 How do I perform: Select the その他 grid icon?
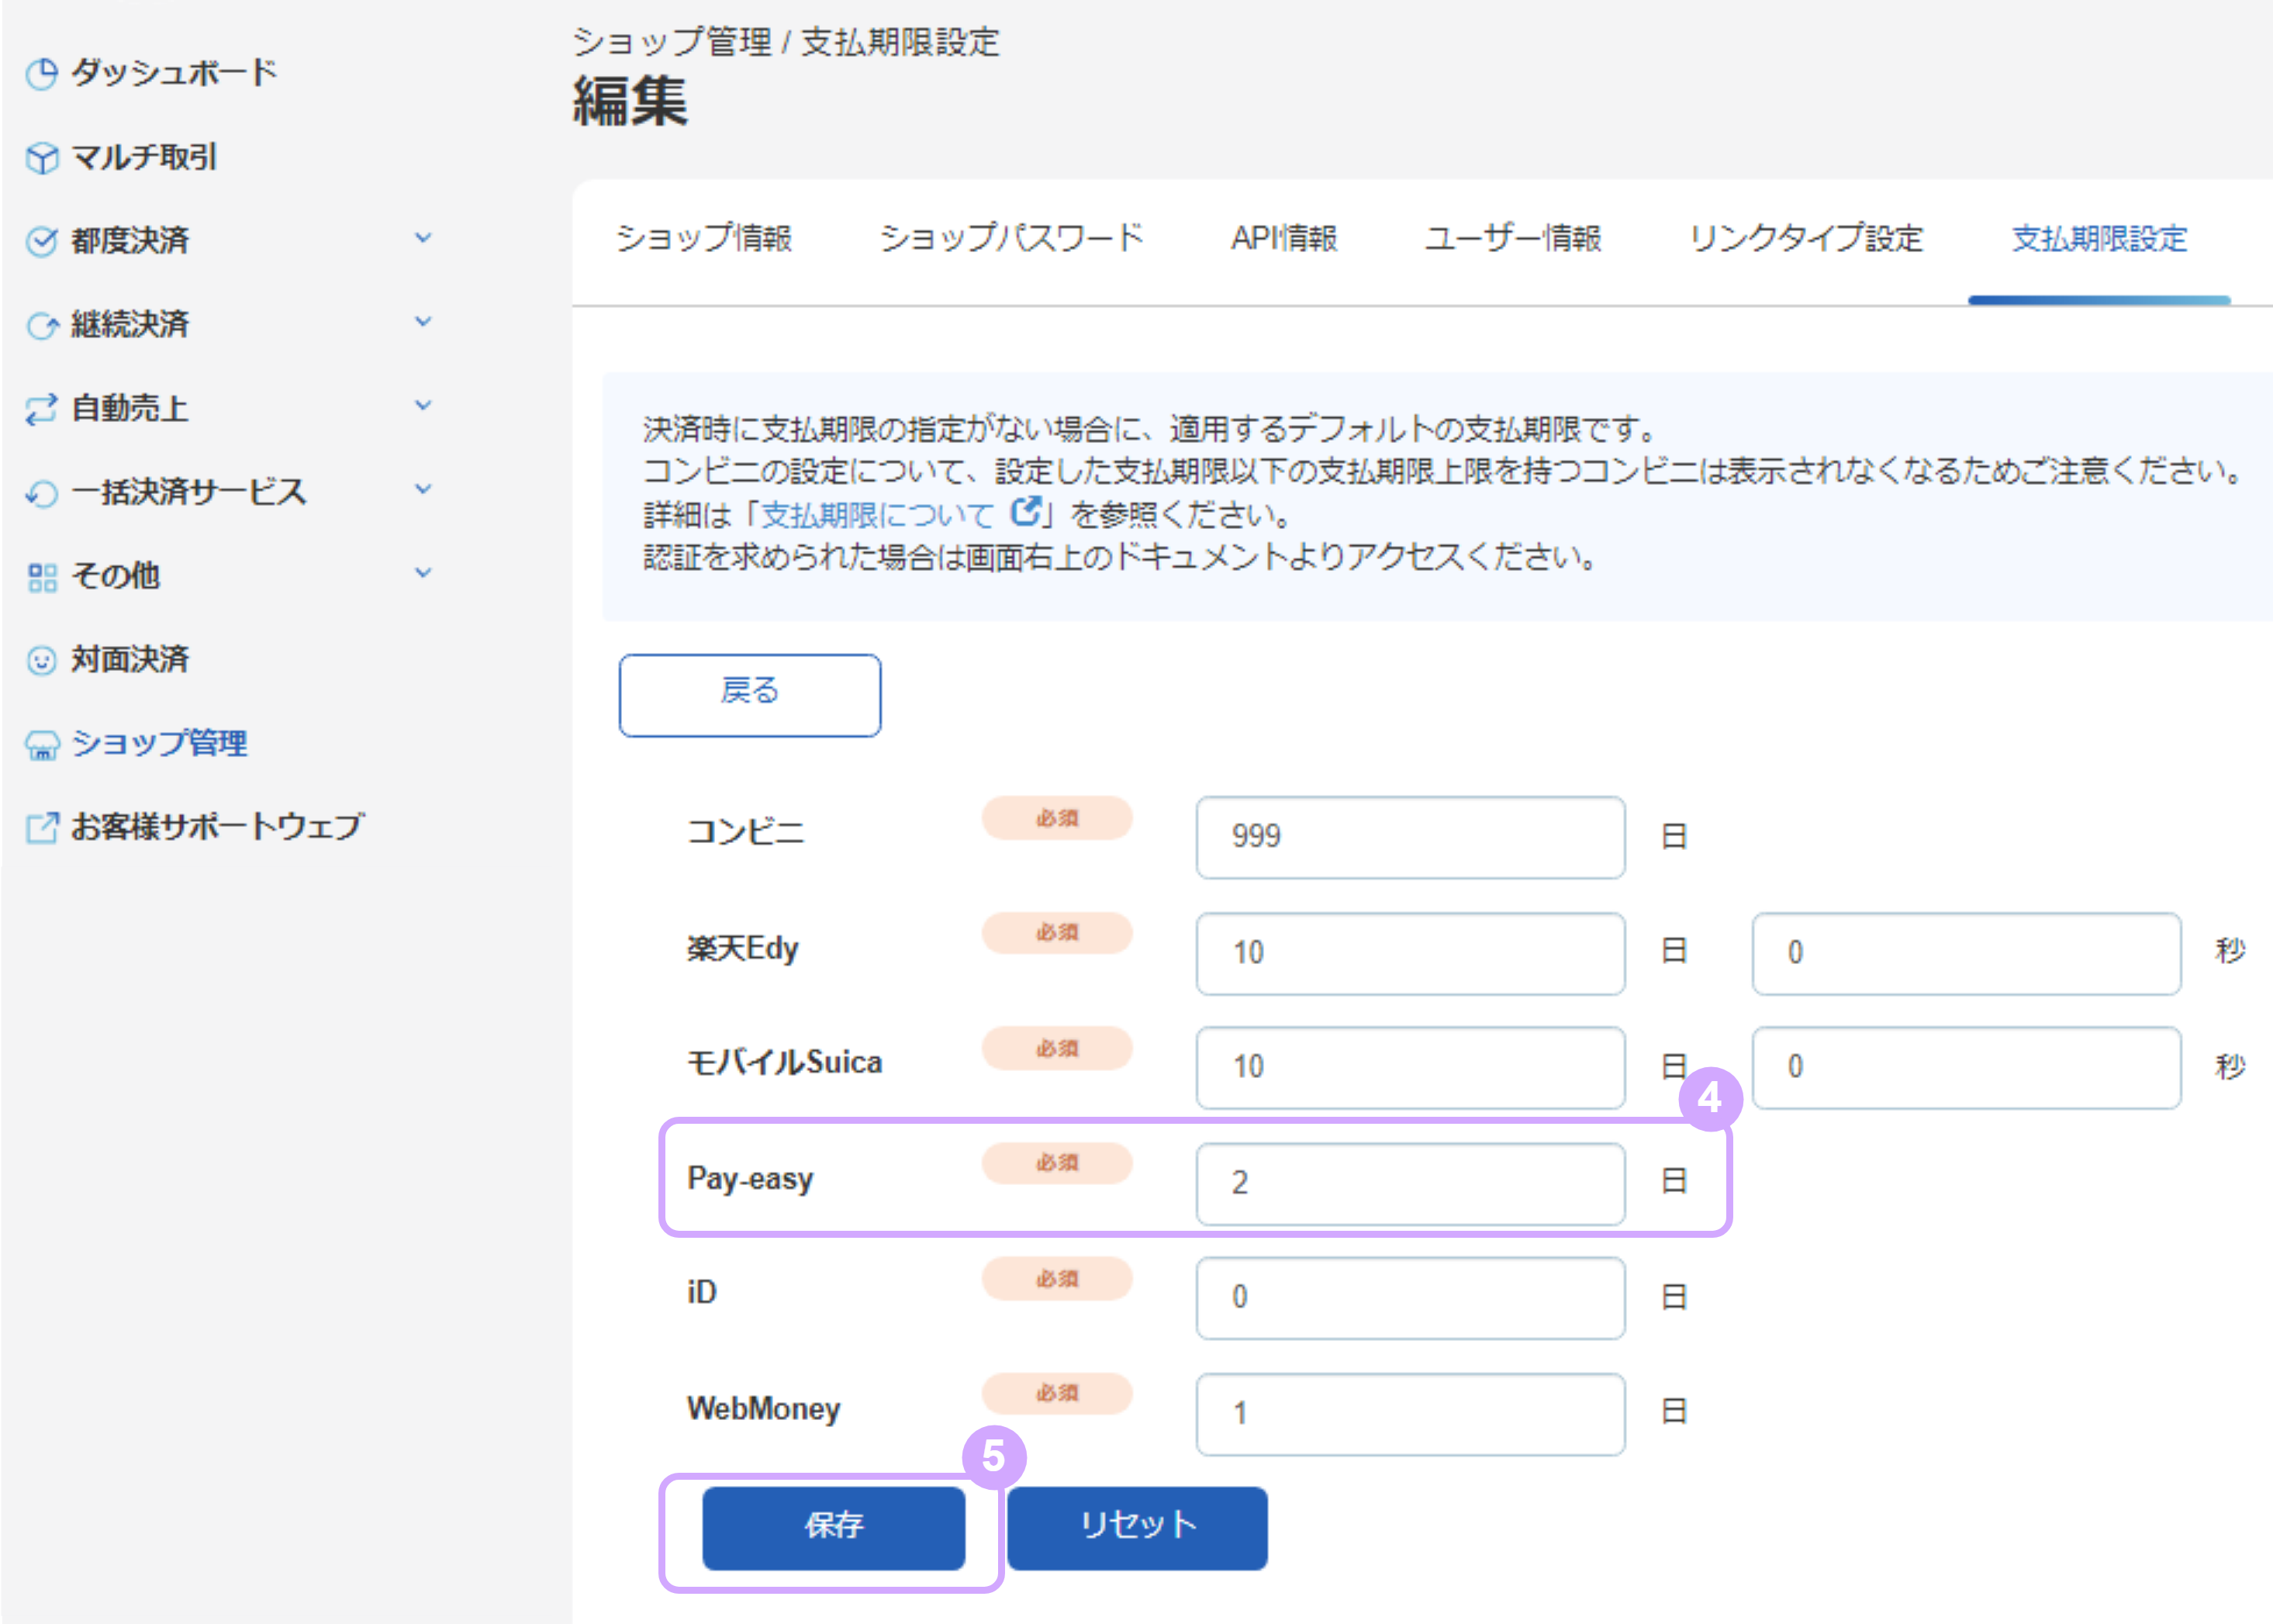point(42,575)
